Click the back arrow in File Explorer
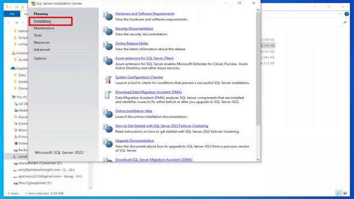This screenshot has height=199, width=354. pyautogui.click(x=9, y=23)
